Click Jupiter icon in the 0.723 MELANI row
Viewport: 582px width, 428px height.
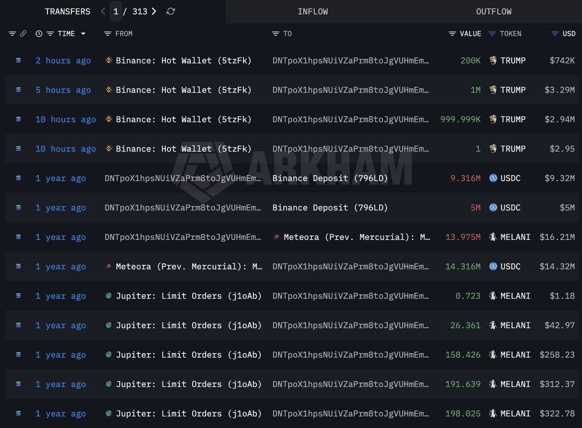click(x=109, y=296)
